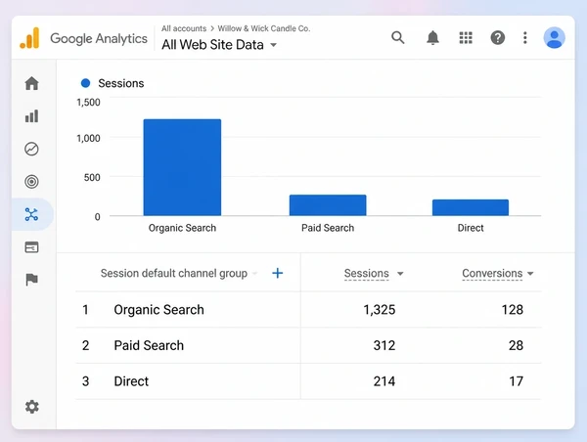Click the blue Sessions legend dot
The width and height of the screenshot is (587, 442).
tap(86, 83)
